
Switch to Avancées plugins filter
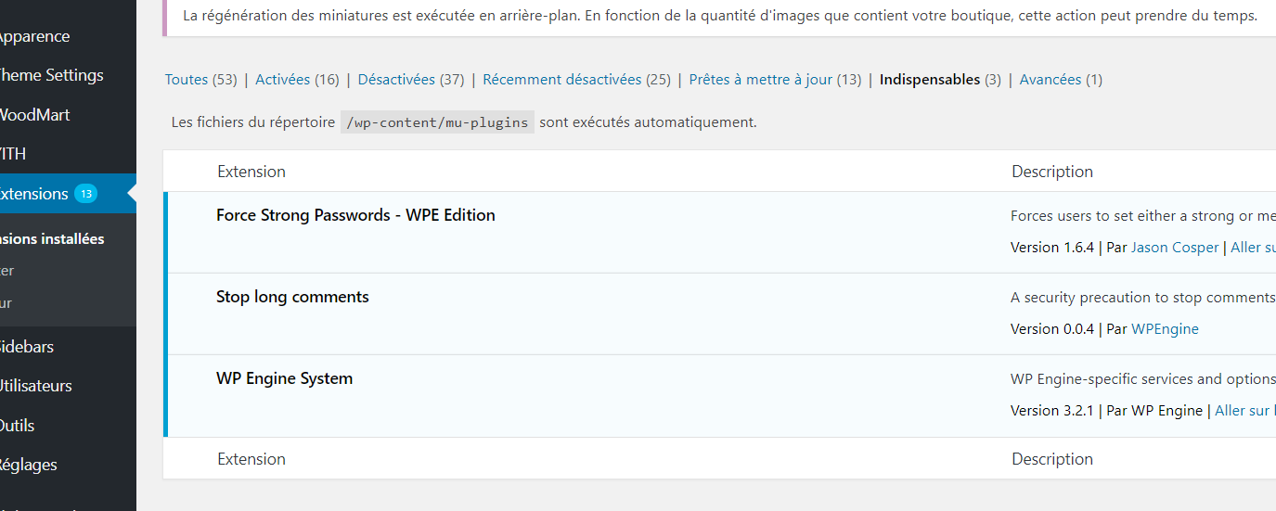point(1050,80)
